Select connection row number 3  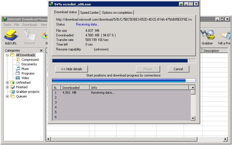pos(122,102)
